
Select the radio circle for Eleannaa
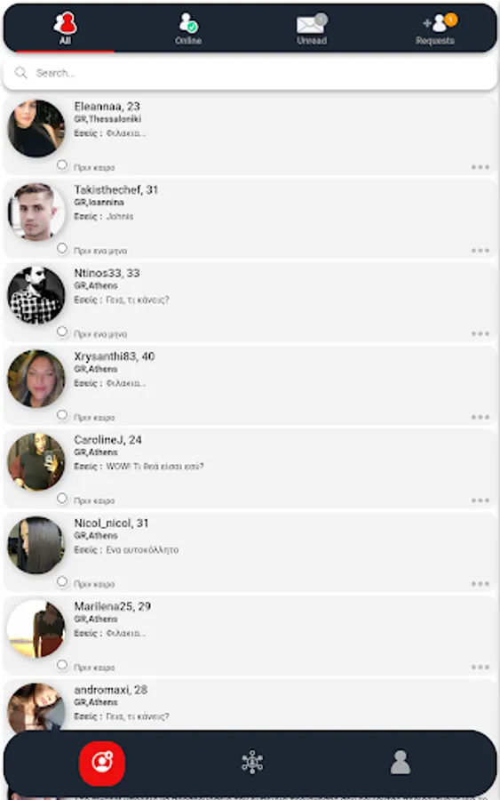(62, 164)
